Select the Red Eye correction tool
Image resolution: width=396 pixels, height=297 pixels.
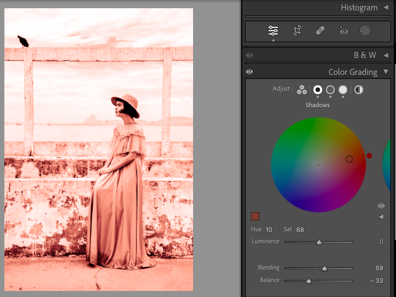(343, 31)
